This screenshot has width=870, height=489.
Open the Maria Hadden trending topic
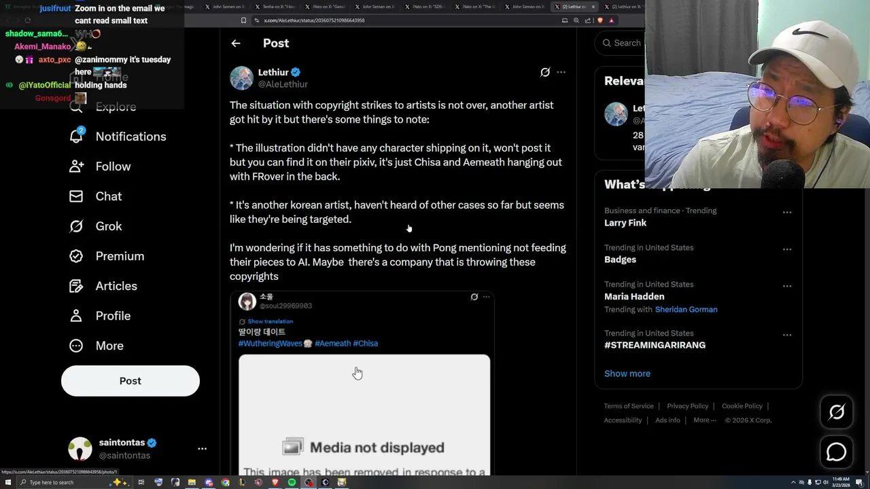[634, 296]
